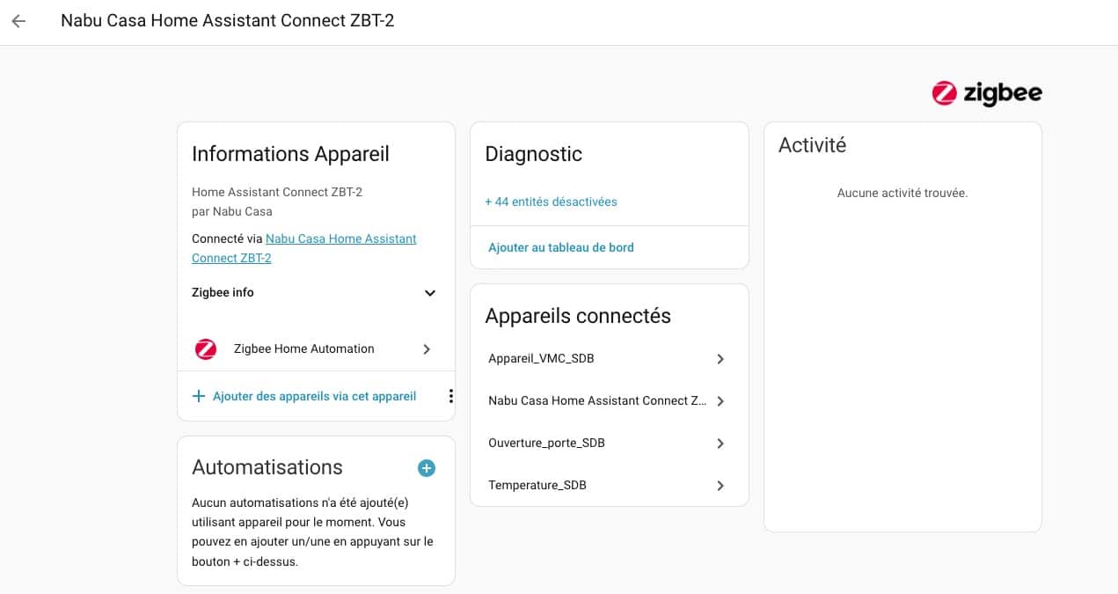The height and width of the screenshot is (594, 1118).
Task: Click the plus icon beside Ajouter des appareils
Action: coord(199,396)
